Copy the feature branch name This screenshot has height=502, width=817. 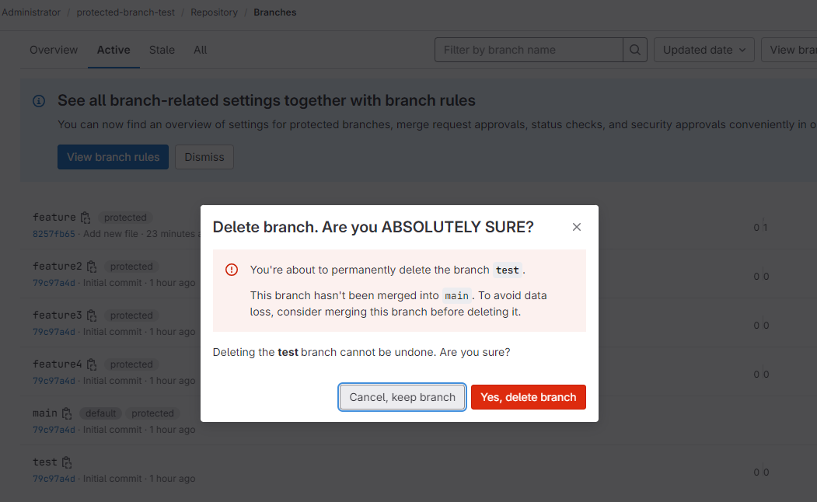pyautogui.click(x=86, y=218)
